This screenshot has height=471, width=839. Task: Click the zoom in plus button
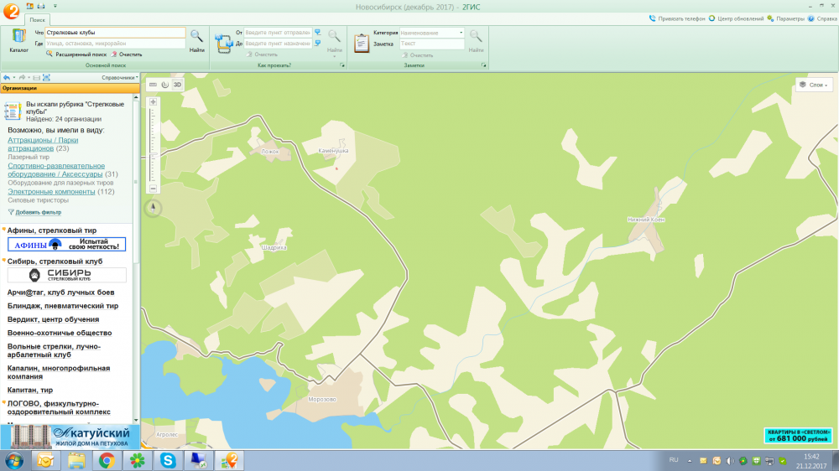153,101
